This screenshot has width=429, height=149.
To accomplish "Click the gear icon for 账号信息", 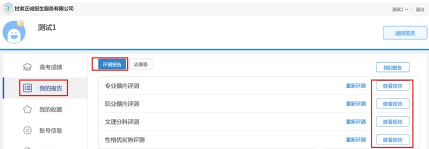I will point(28,130).
